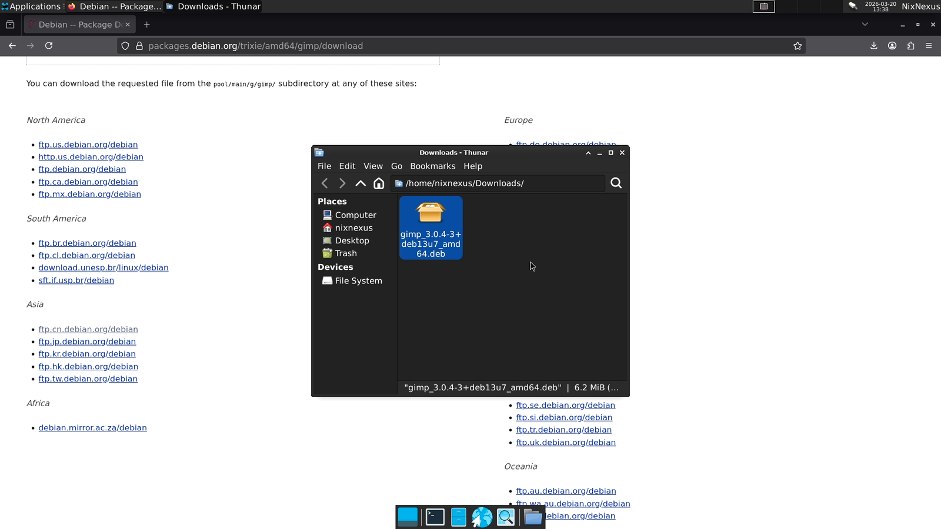This screenshot has width=941, height=529.
Task: Open File System device in the sidebar
Action: [x=352, y=281]
